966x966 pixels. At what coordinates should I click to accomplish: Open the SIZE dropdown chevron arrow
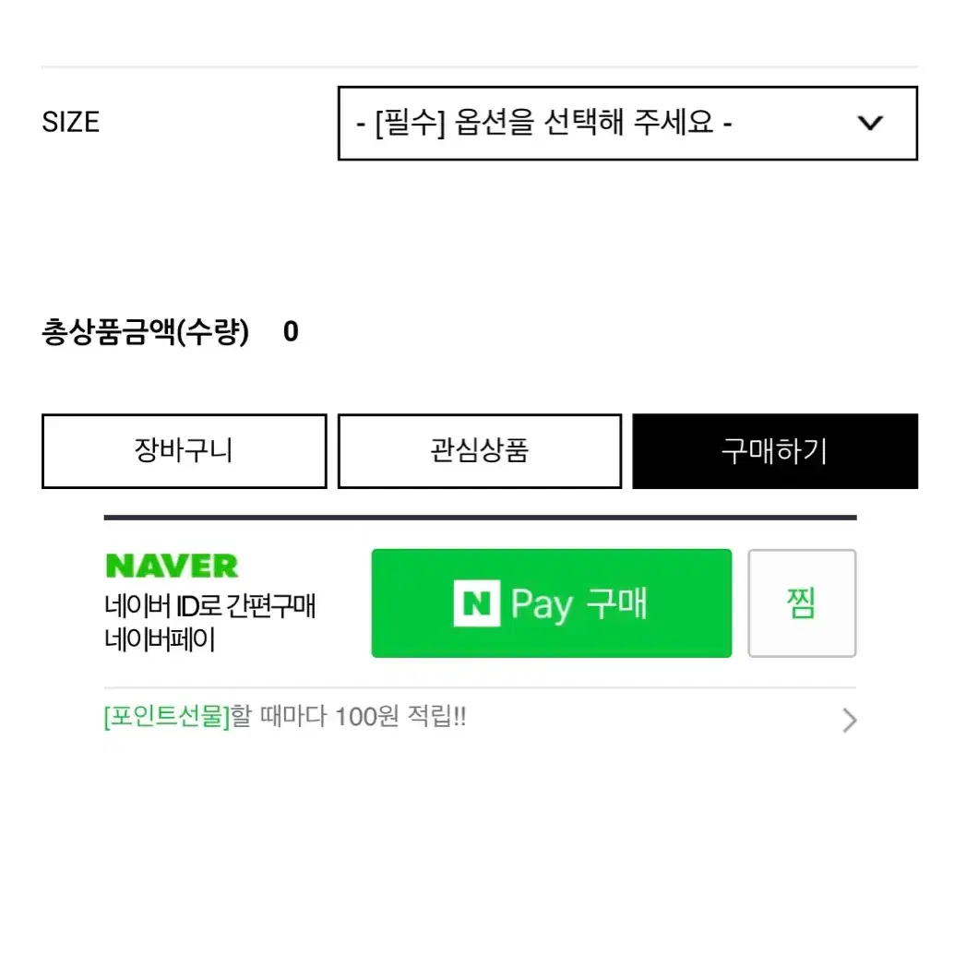(870, 124)
